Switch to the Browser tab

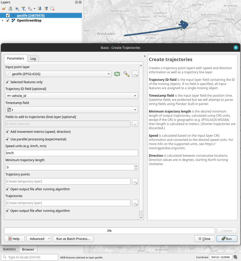point(28,249)
